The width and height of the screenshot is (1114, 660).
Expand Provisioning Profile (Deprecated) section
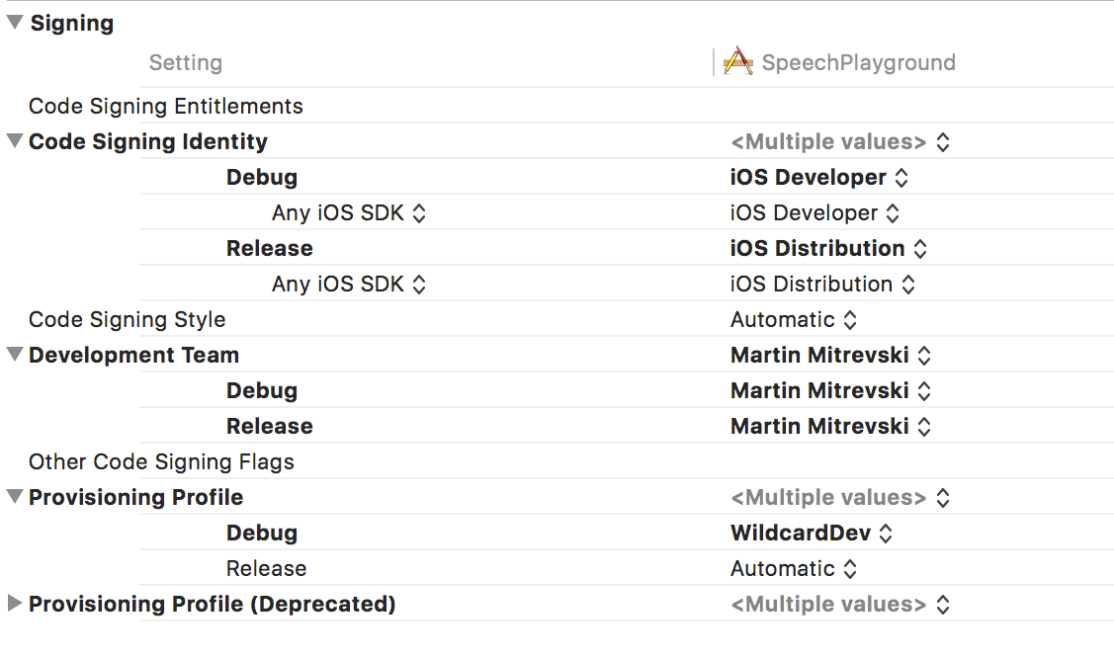click(x=14, y=604)
